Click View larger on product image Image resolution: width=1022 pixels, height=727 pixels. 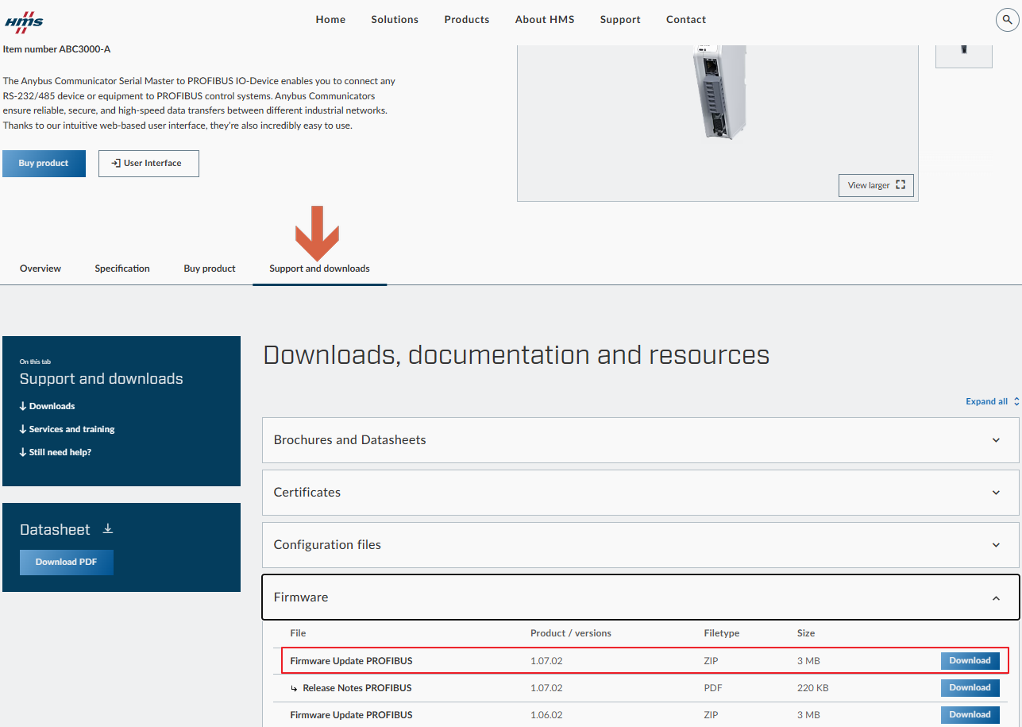click(x=876, y=185)
